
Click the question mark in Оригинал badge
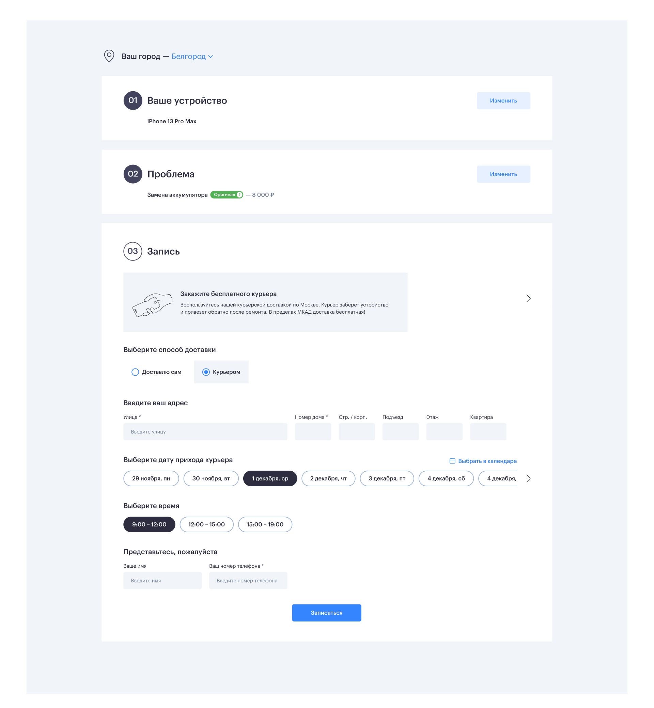pyautogui.click(x=239, y=194)
